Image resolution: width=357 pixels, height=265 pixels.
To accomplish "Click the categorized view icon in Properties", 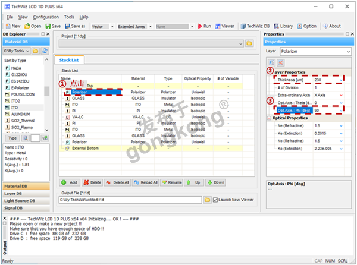I will [x=271, y=62].
